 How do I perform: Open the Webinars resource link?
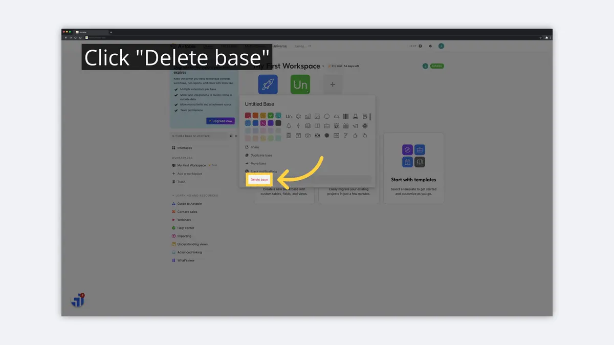coord(181,220)
